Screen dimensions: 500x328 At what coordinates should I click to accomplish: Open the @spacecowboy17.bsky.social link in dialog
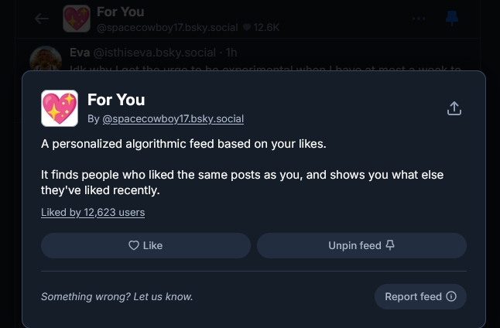(x=173, y=119)
